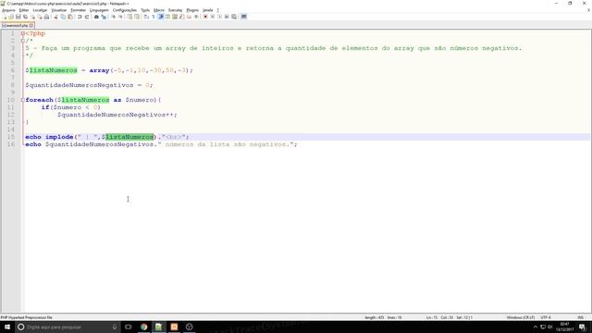This screenshot has height=333, width=592.
Task: Open the Janela menu
Action: [207, 10]
